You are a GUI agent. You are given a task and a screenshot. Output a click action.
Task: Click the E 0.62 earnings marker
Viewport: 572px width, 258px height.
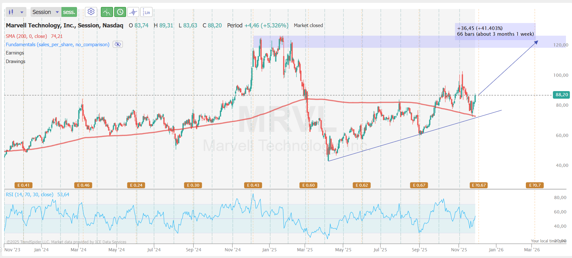[362, 185]
